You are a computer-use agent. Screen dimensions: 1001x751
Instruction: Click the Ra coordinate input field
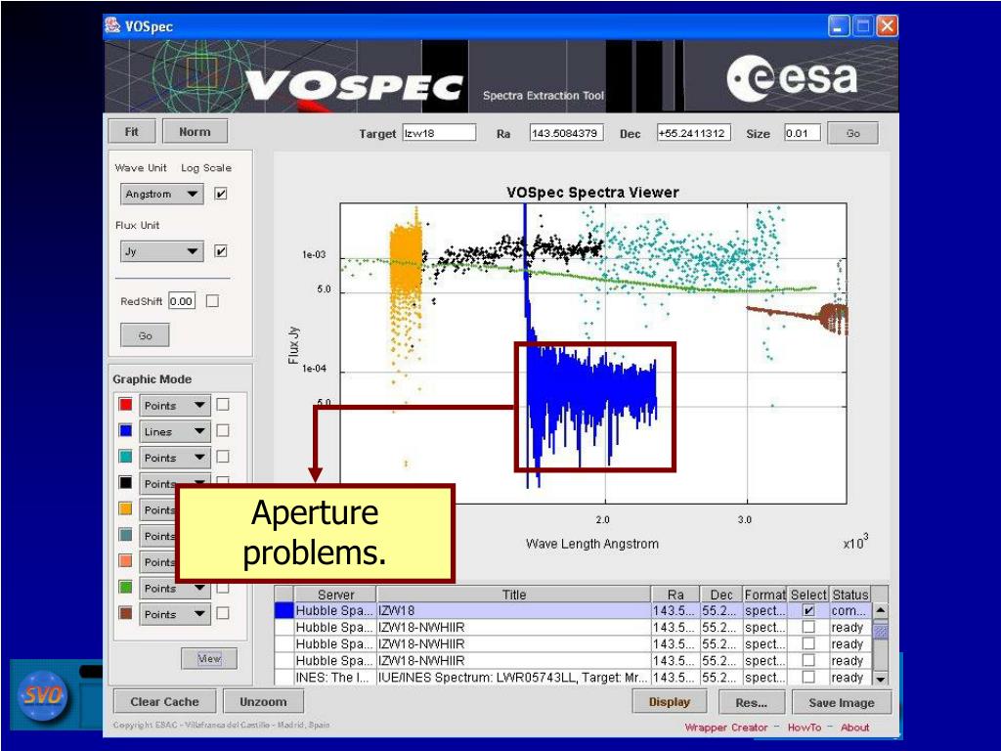[x=566, y=133]
